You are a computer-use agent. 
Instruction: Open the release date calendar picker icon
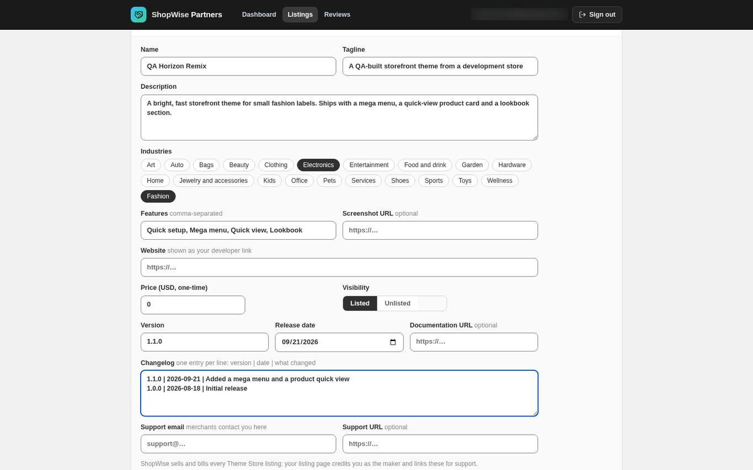tap(393, 342)
